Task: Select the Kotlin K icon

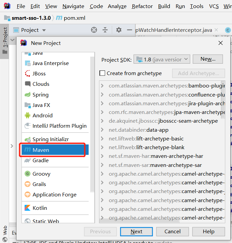Action: click(x=28, y=208)
